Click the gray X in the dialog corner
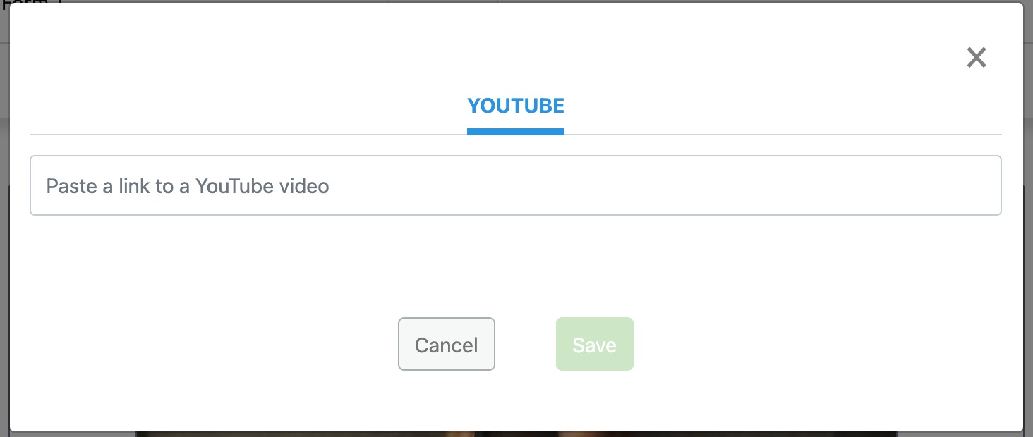 pyautogui.click(x=976, y=57)
